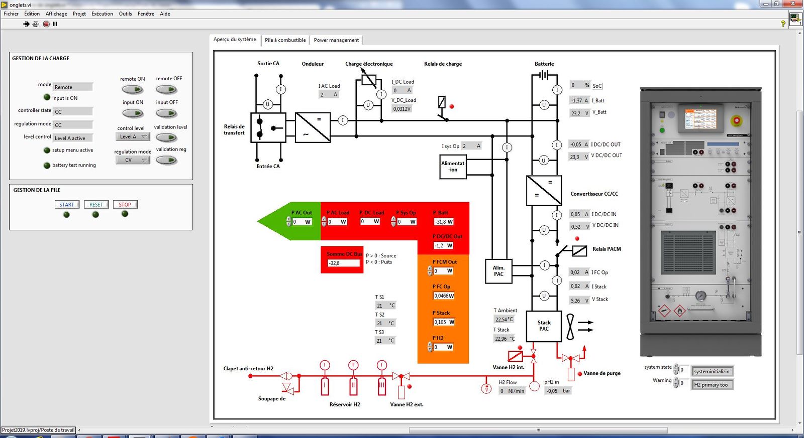Click the Onduleur converter symbol in diagram

pyautogui.click(x=313, y=127)
